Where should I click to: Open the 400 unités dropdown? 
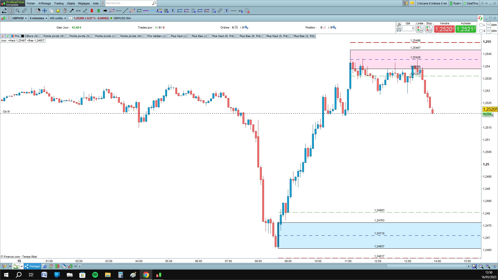click(x=58, y=18)
